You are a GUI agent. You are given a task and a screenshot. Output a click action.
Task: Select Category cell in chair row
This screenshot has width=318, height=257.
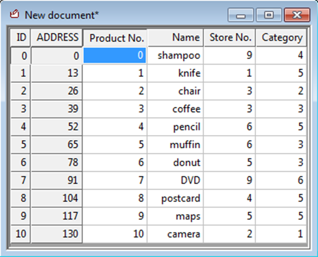coord(281,91)
